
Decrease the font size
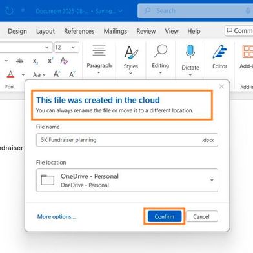tap(72, 74)
